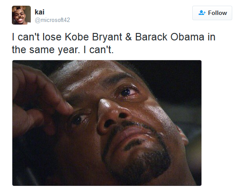Click the words "Kobe Bryant" in tweet
245x188 pixels.
93,37
